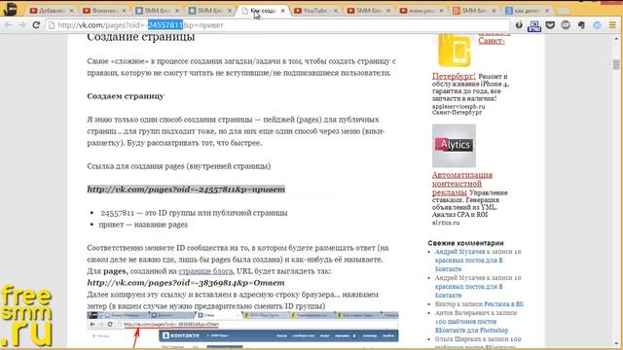
Task: Click the browser forward arrow
Action: click(21, 25)
